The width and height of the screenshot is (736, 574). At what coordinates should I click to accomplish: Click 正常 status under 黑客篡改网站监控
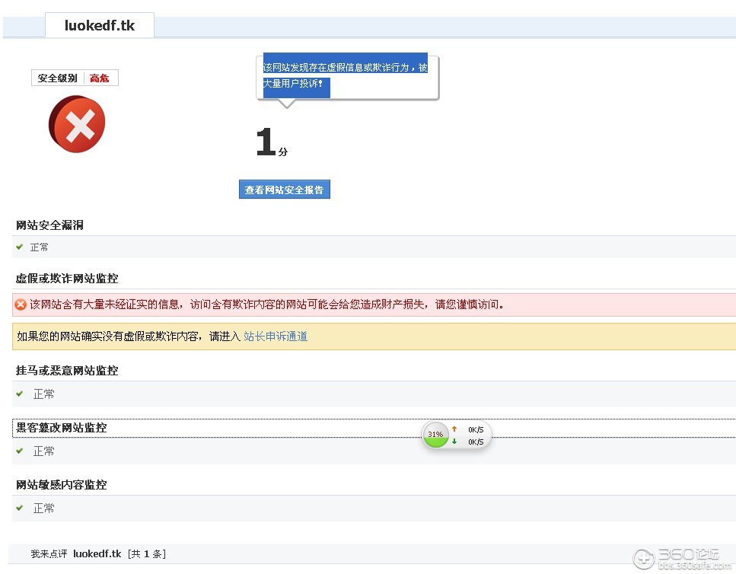pos(43,451)
